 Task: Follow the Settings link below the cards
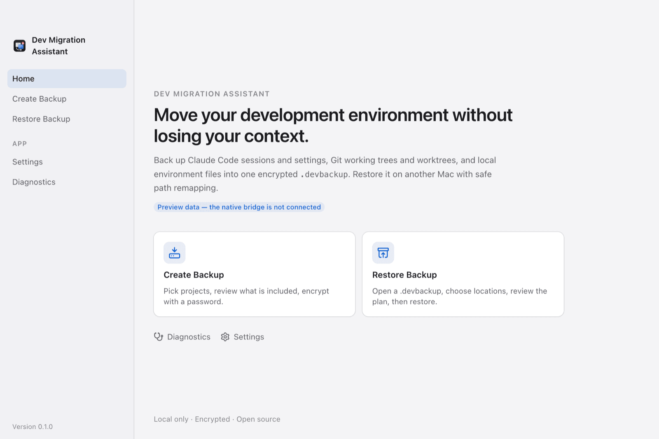(x=249, y=337)
